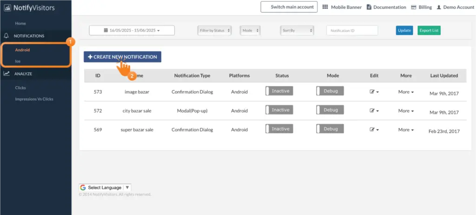476x215 pixels.
Task: Click the Billing credit card icon
Action: (402, 7)
